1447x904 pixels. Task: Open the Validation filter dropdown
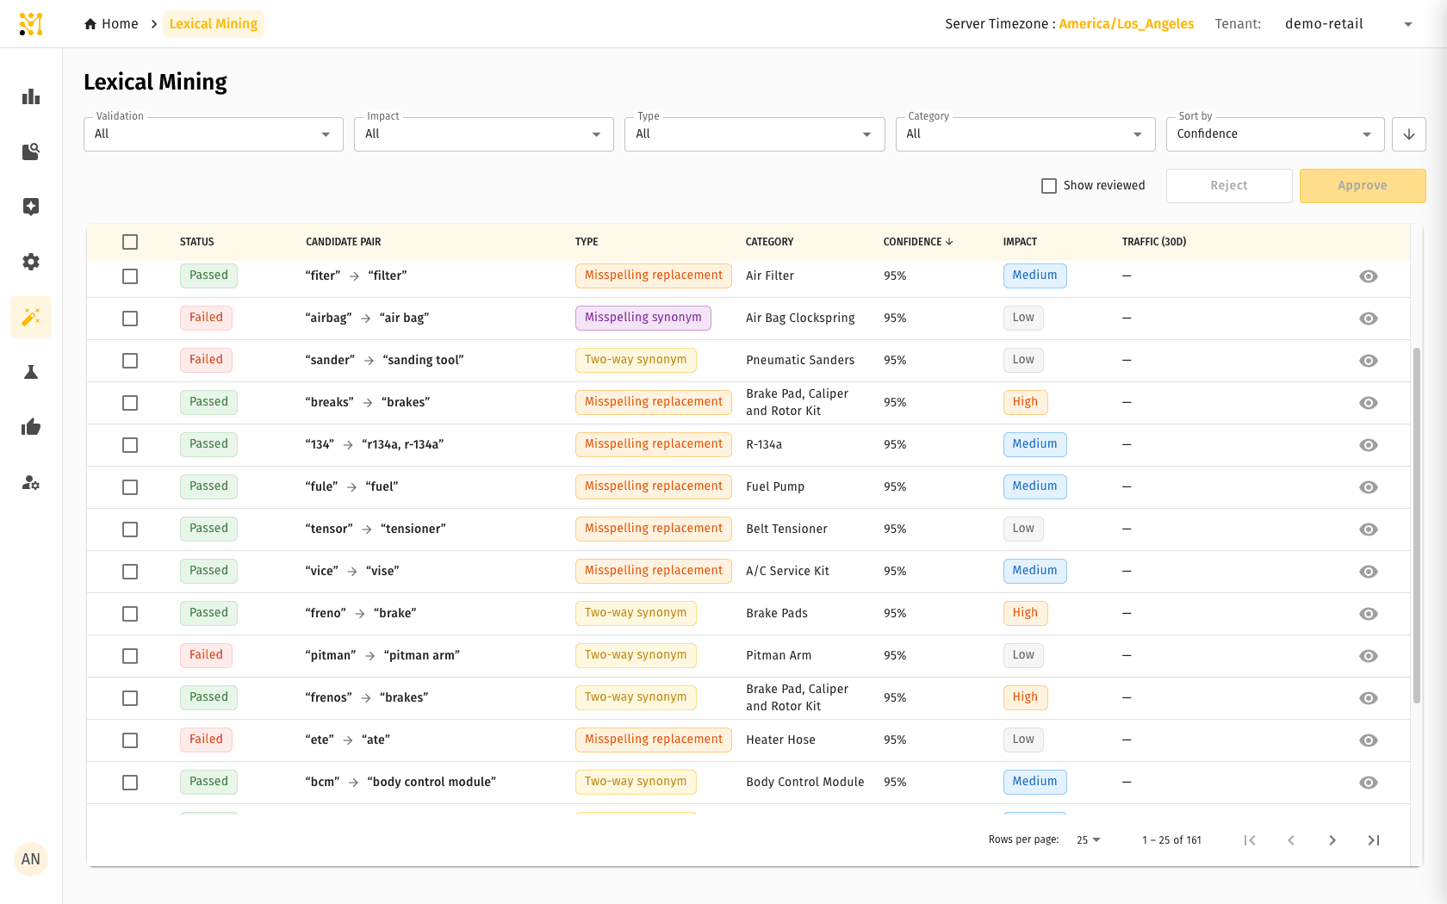point(214,134)
